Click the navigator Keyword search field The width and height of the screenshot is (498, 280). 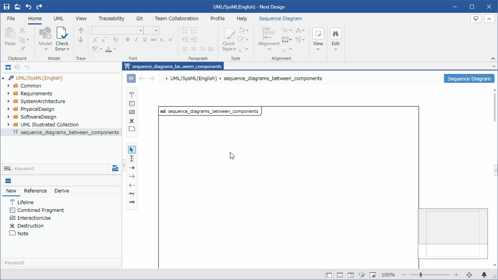61,168
